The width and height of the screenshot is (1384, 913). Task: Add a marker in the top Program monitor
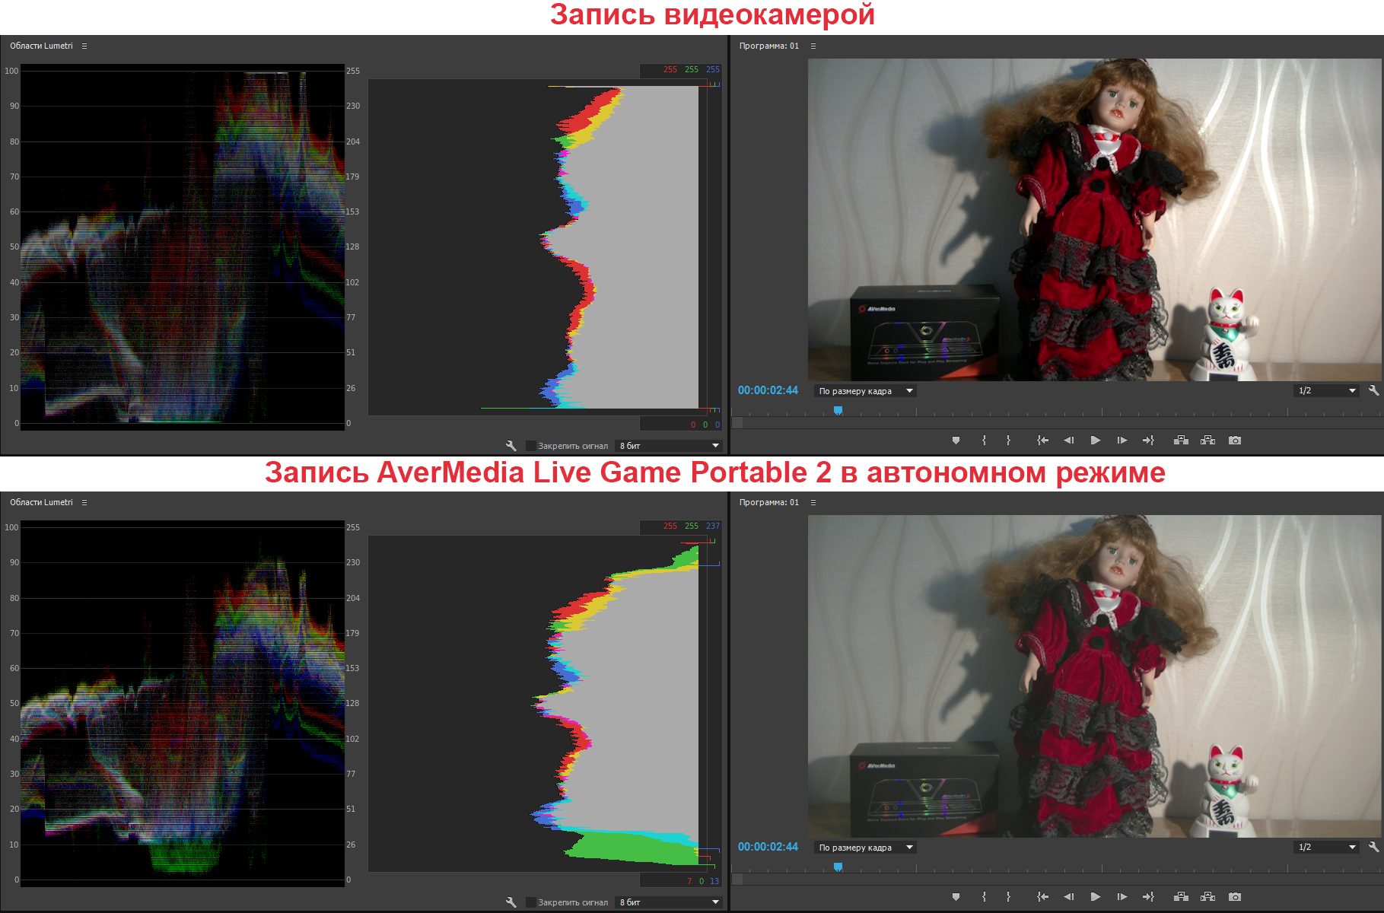pos(956,441)
